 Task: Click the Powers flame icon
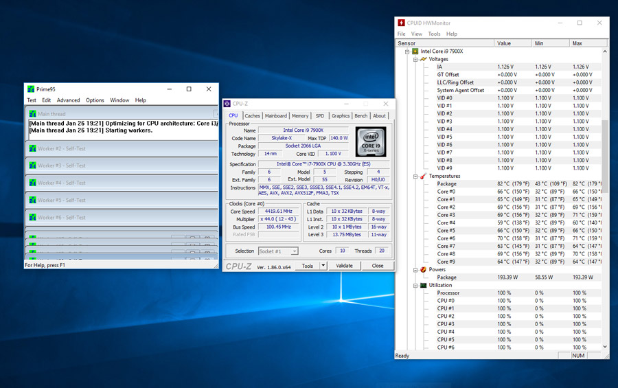coord(423,270)
